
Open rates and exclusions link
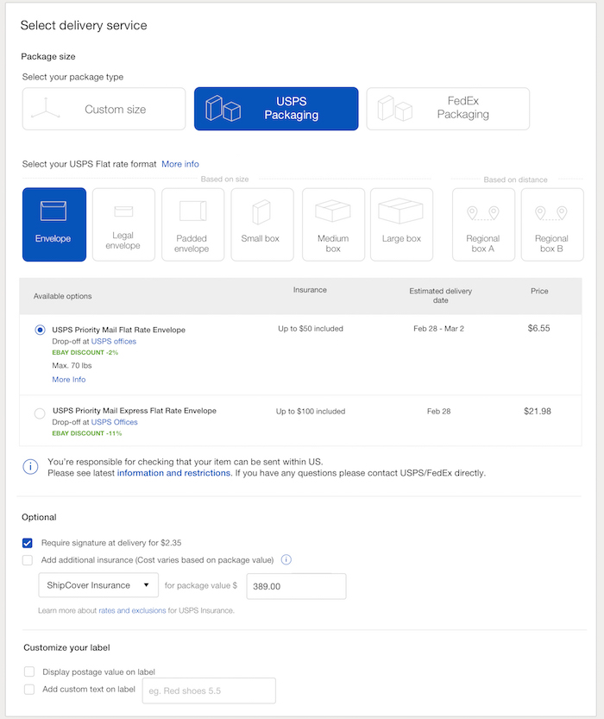coord(132,611)
